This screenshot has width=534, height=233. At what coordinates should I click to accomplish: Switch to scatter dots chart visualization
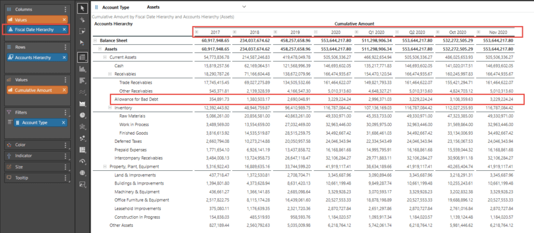click(x=82, y=139)
